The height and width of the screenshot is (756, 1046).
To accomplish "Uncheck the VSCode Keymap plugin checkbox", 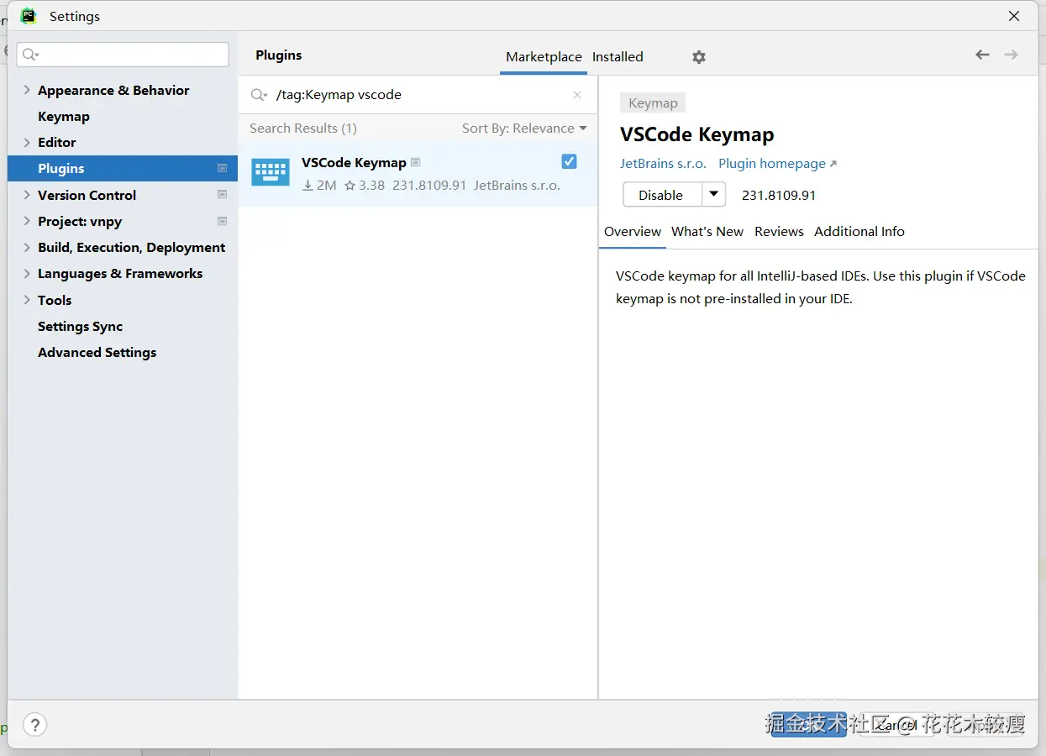I will coord(569,161).
